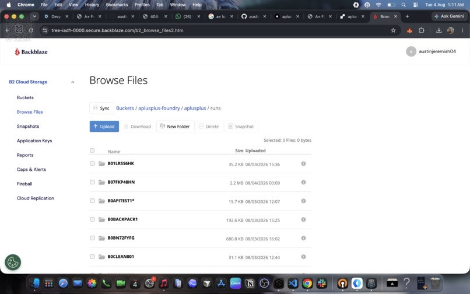This screenshot has height=294, width=470.
Task: Open Notion from dock
Action: click(x=250, y=283)
